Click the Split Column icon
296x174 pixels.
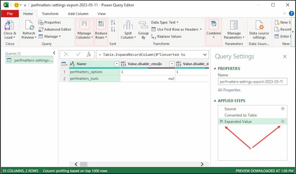click(x=128, y=25)
